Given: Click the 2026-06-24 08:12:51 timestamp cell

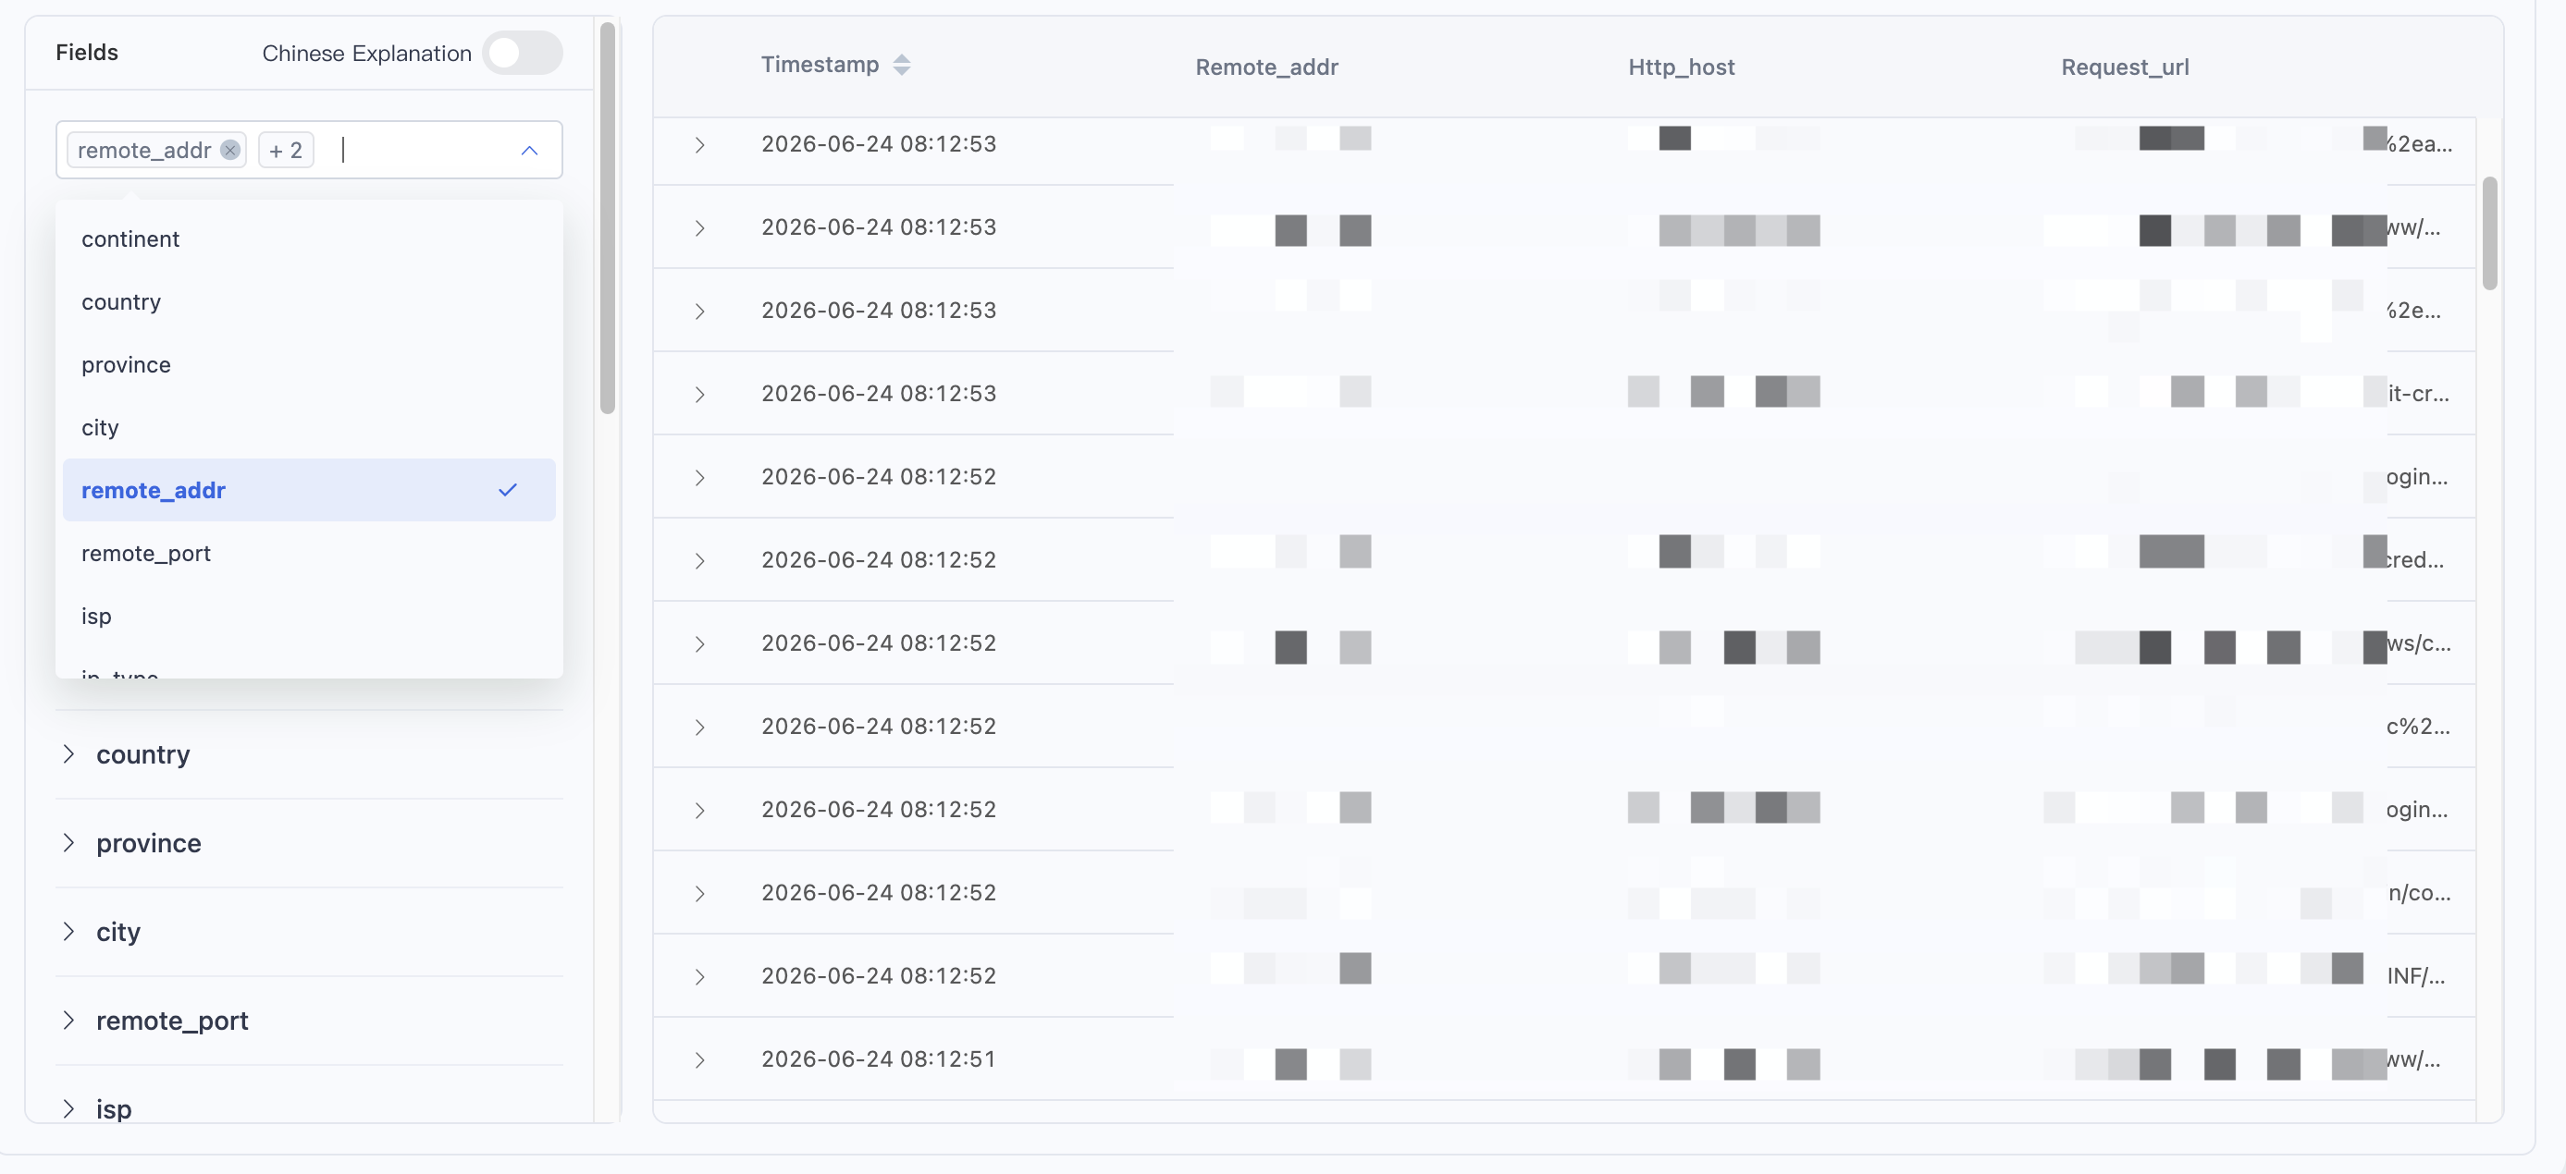Looking at the screenshot, I should [879, 1058].
